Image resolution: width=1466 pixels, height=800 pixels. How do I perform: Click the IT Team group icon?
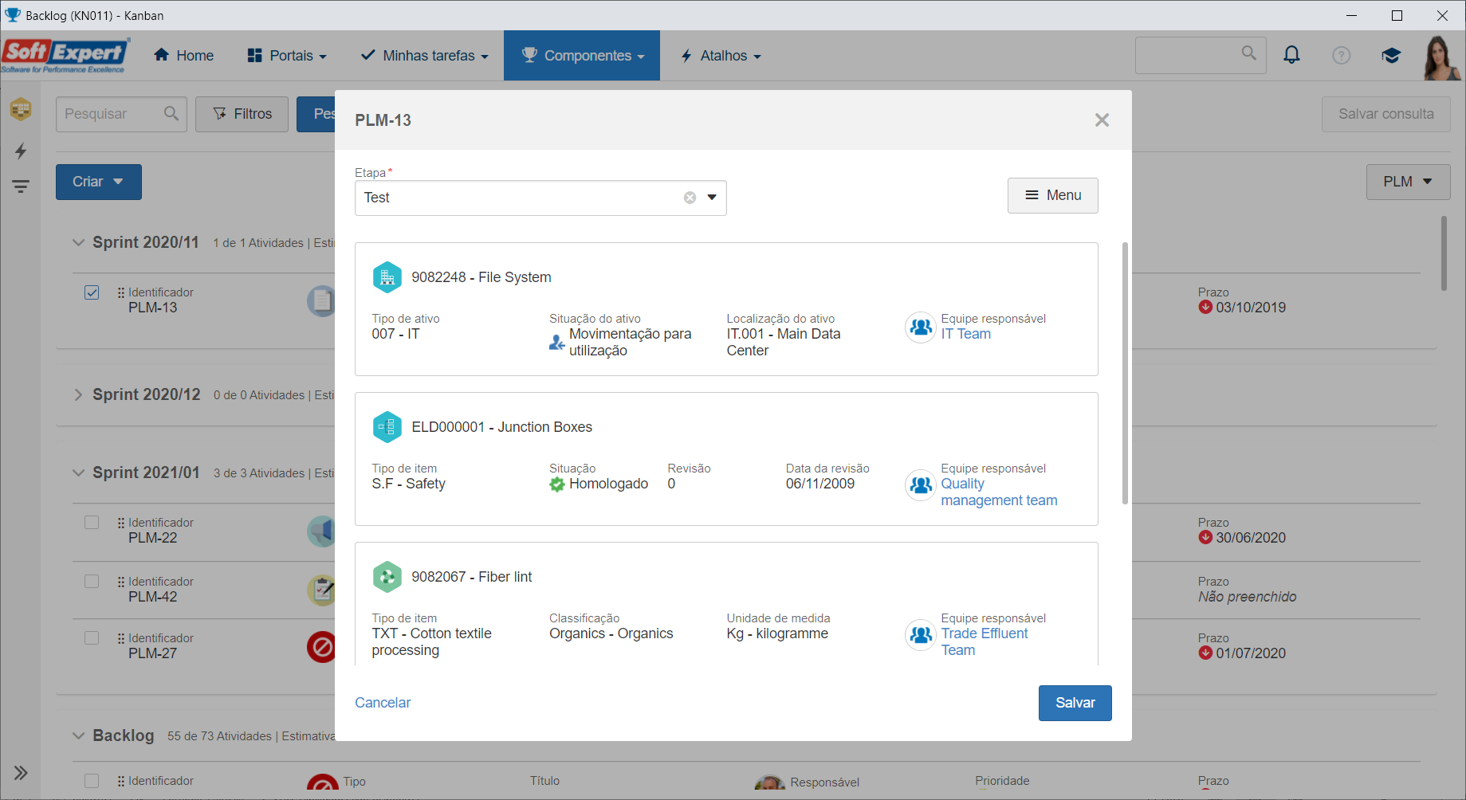(921, 327)
